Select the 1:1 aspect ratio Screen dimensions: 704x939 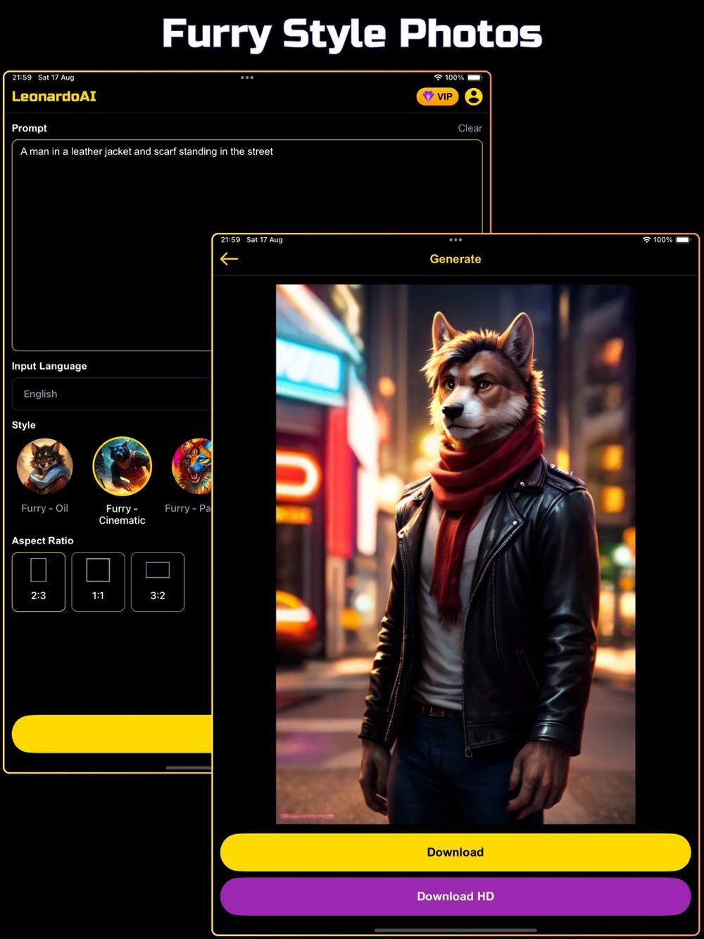98,581
